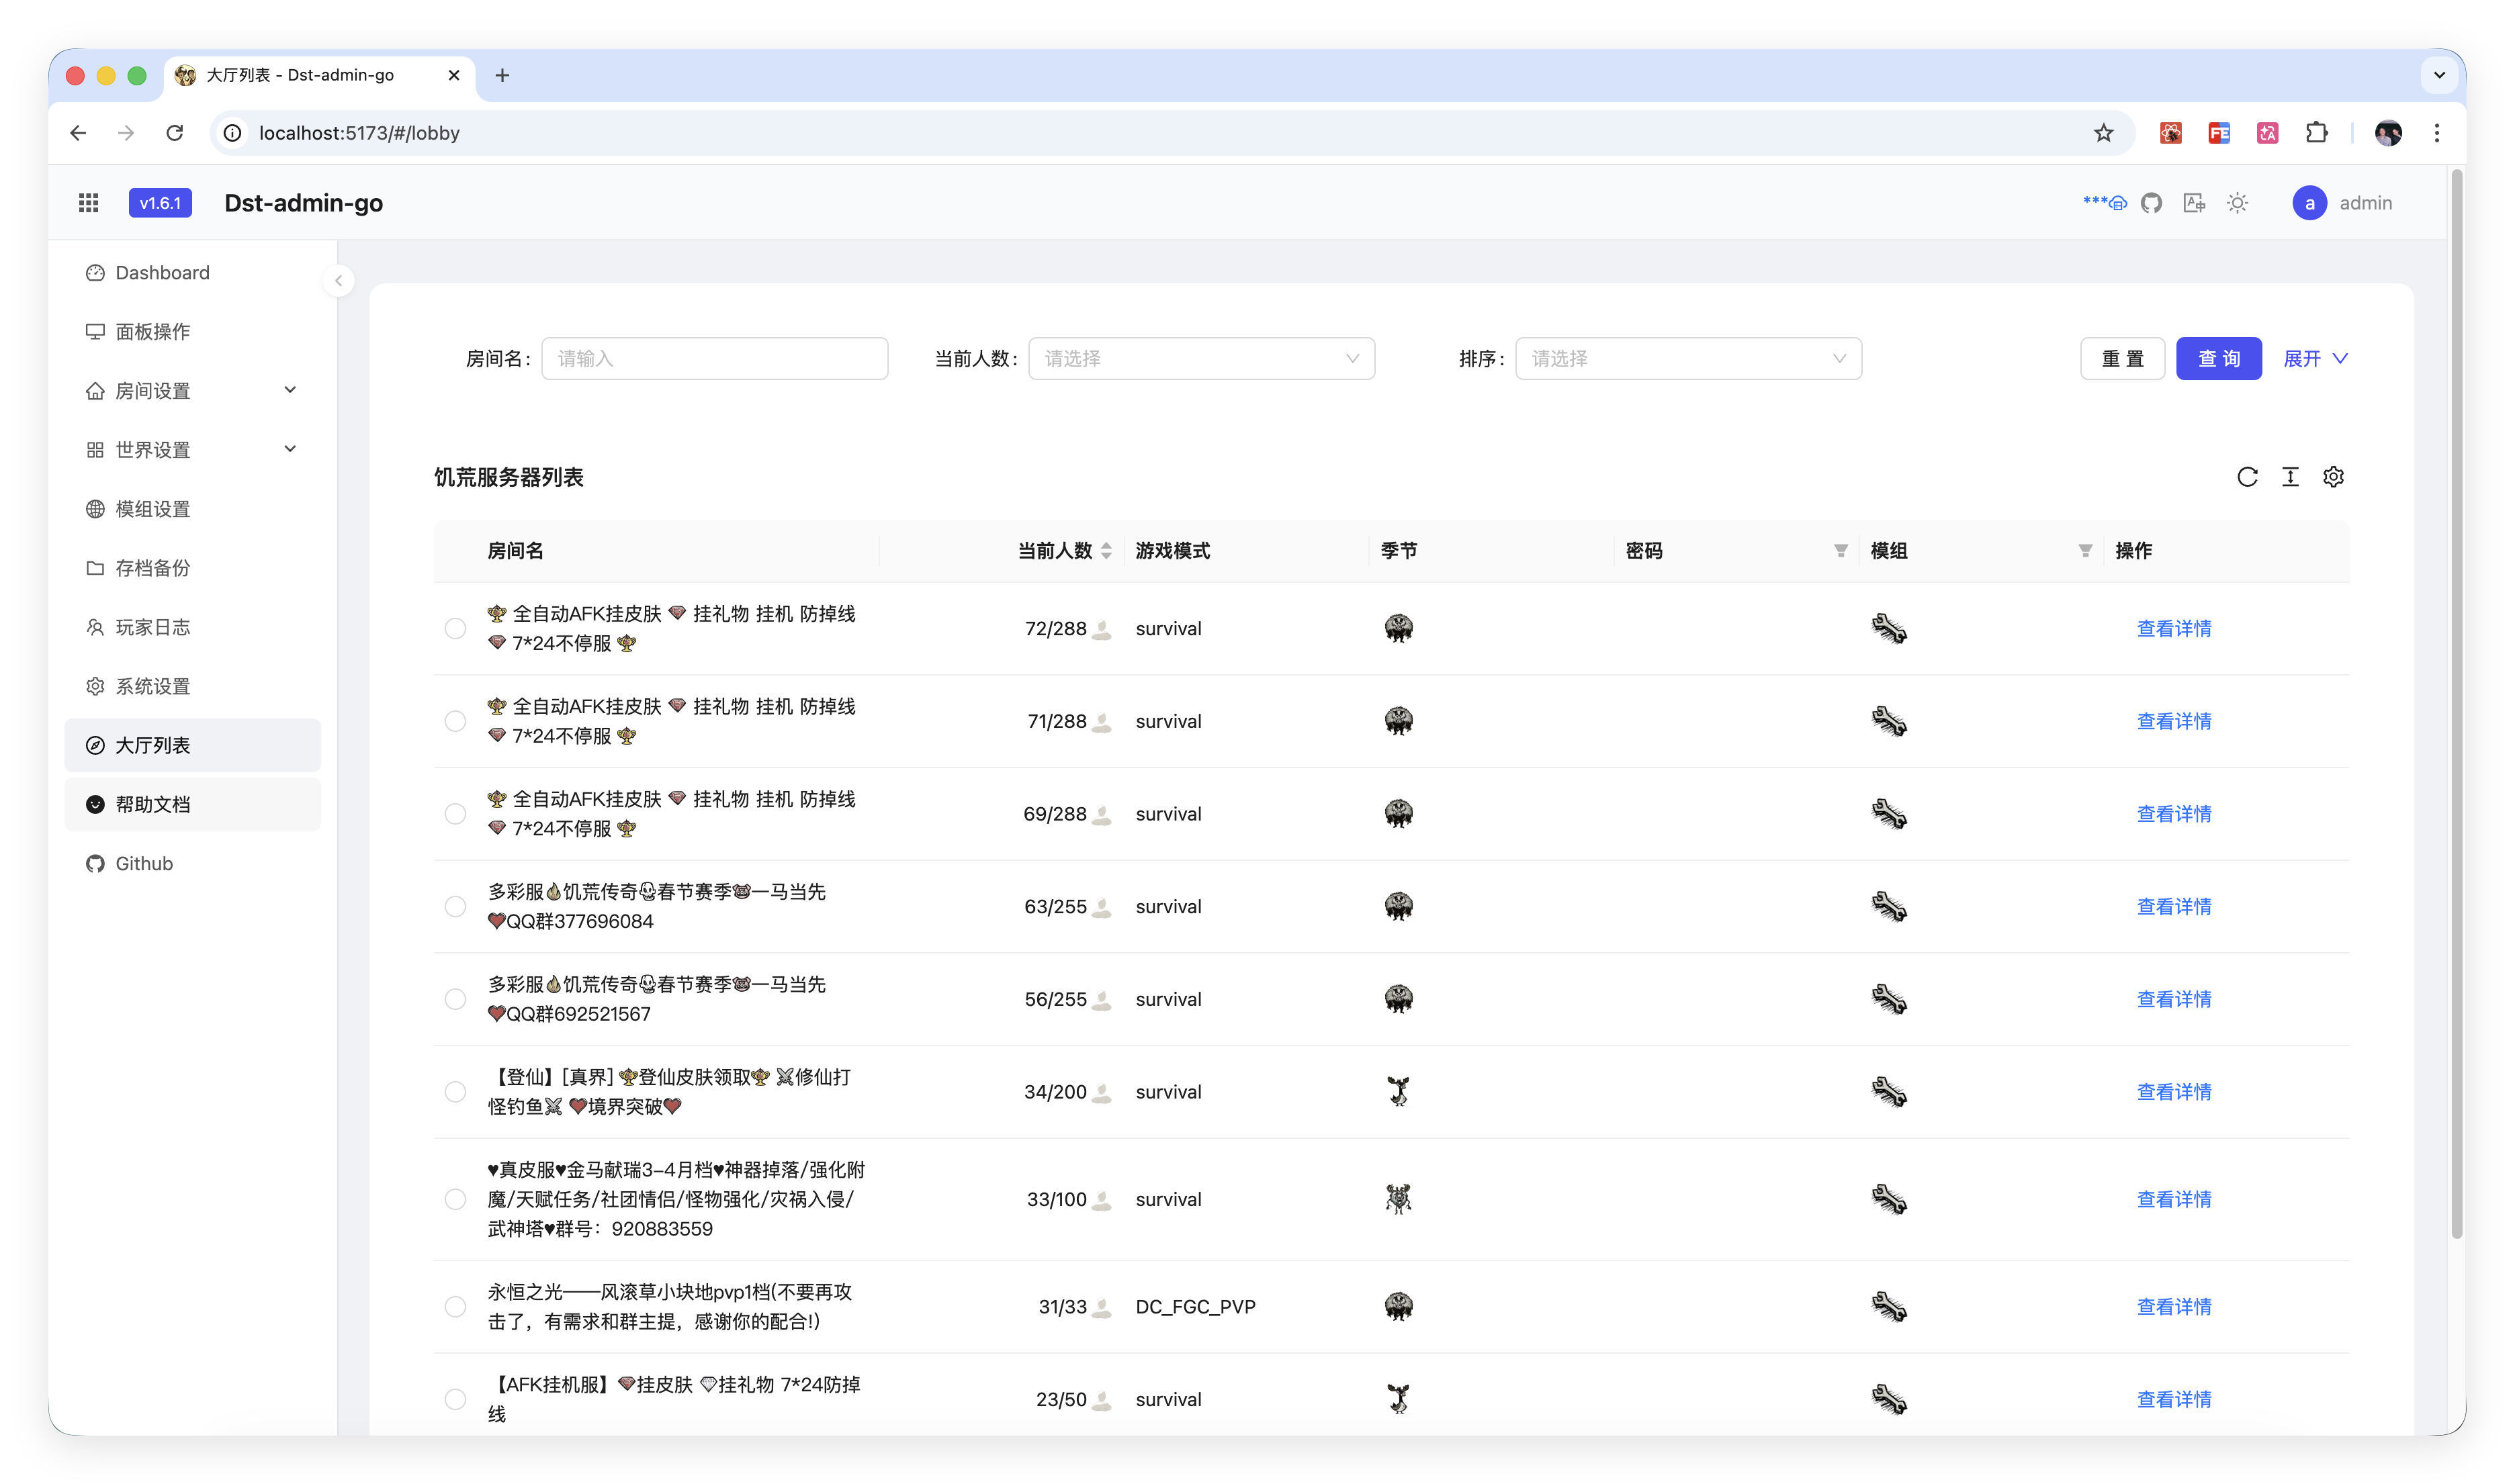Select the 31/33 server row radio
This screenshot has width=2515, height=1484.
click(x=455, y=1307)
